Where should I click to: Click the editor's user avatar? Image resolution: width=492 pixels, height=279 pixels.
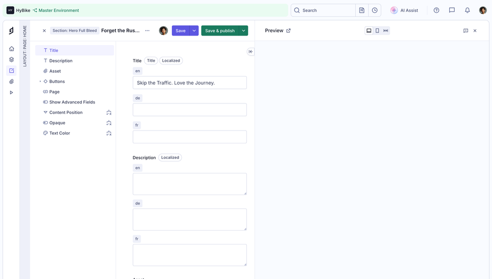(x=163, y=31)
